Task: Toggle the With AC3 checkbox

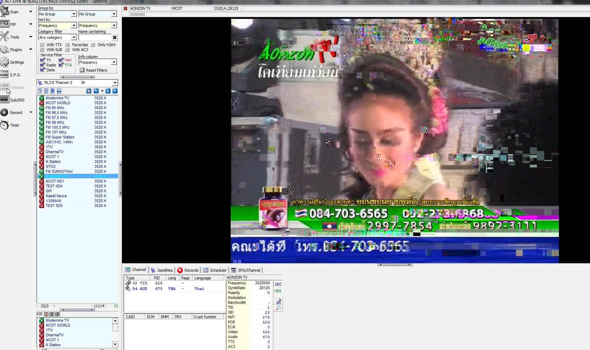Action: click(x=67, y=50)
